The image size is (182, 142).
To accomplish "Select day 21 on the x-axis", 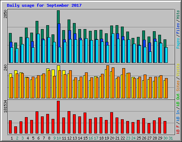I will coord(117,138).
